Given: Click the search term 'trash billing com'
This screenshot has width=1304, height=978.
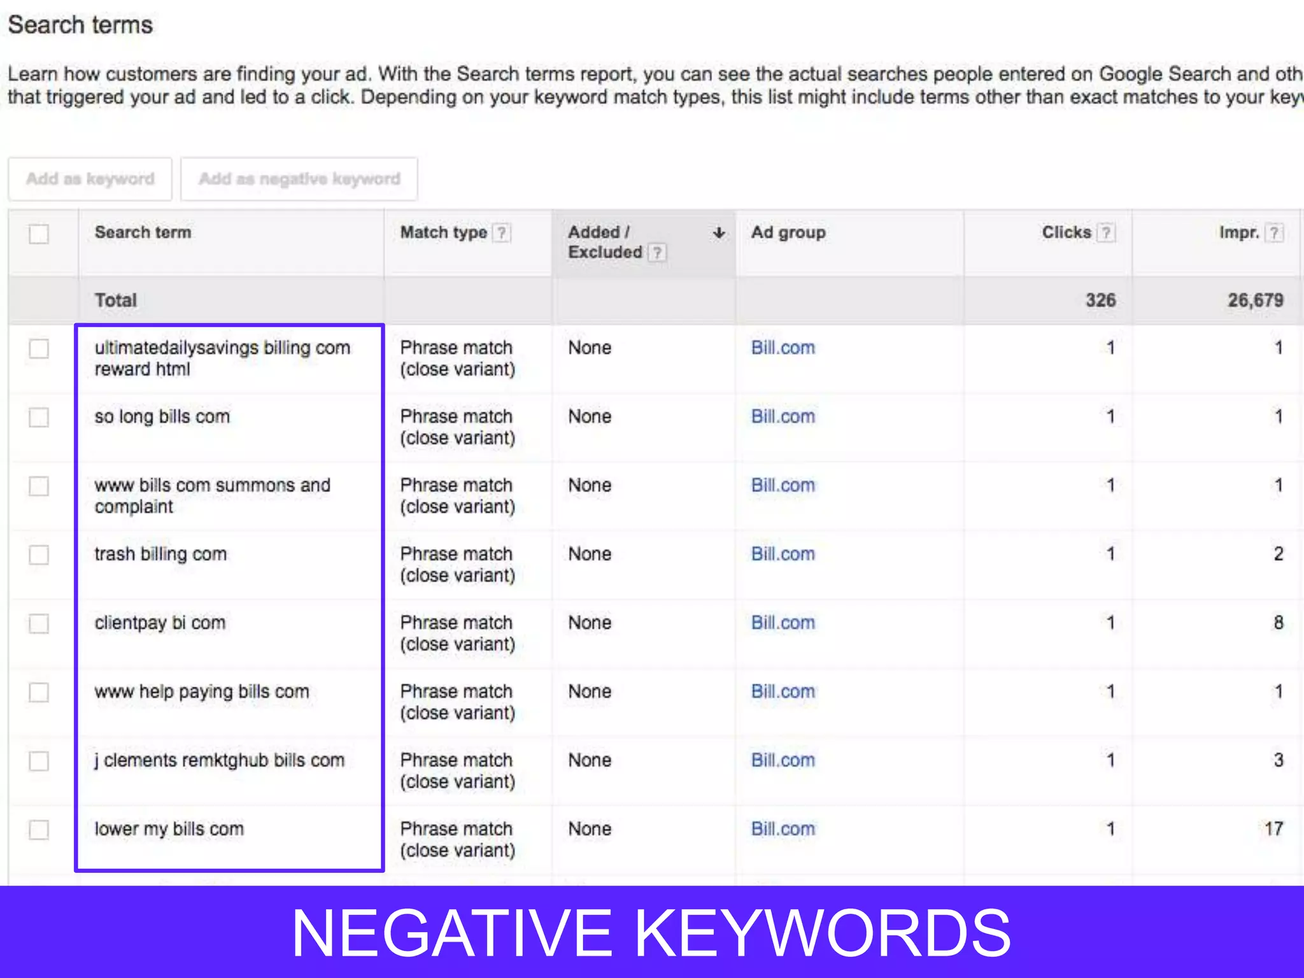Looking at the screenshot, I should 160,554.
